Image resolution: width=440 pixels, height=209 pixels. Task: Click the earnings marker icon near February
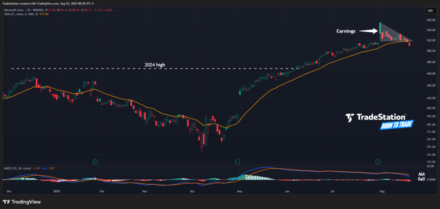(x=95, y=161)
